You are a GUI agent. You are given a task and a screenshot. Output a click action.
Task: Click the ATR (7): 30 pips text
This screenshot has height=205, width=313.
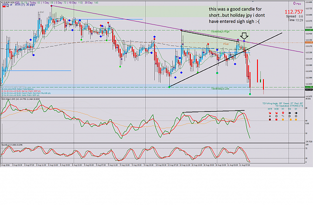tap(25, 4)
